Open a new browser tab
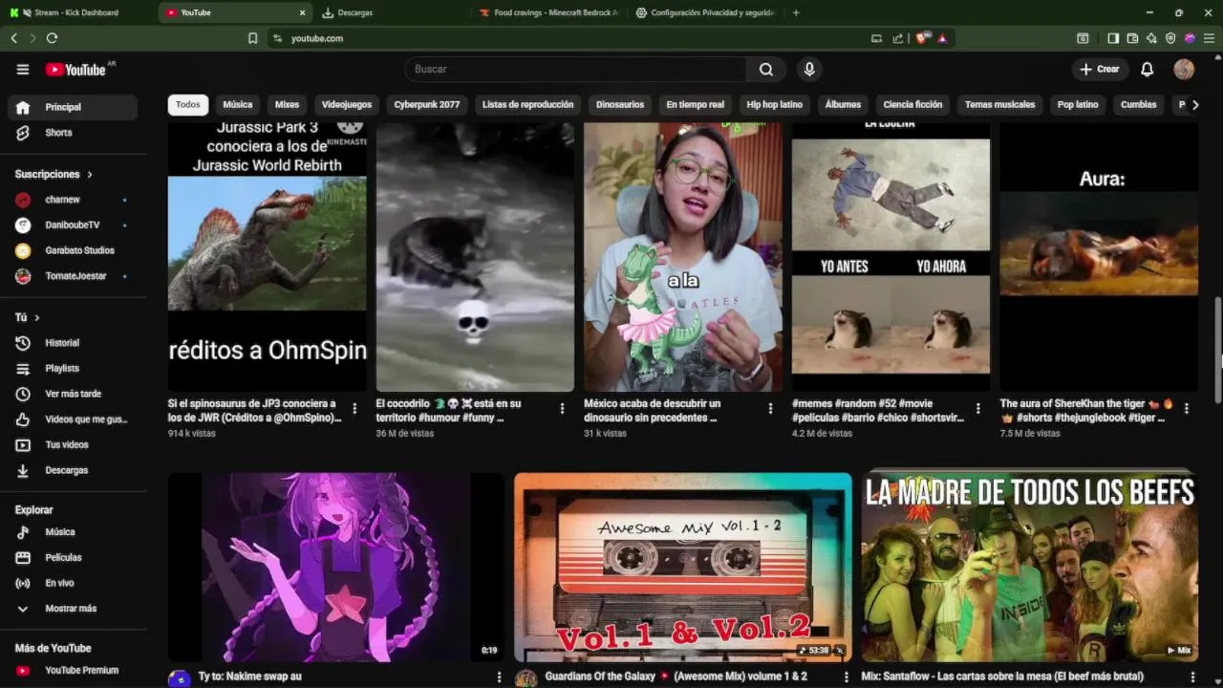Viewport: 1223px width, 688px height. 796,12
